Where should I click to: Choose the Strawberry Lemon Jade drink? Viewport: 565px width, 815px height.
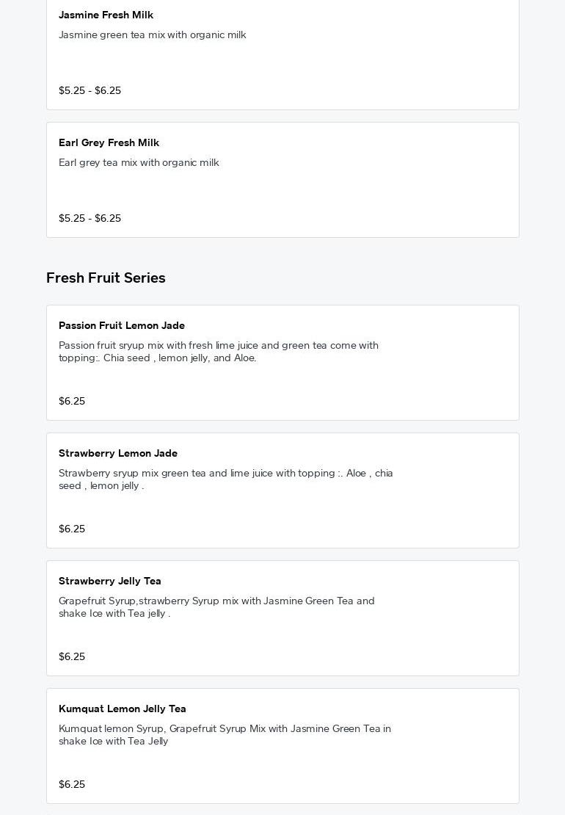coord(118,453)
